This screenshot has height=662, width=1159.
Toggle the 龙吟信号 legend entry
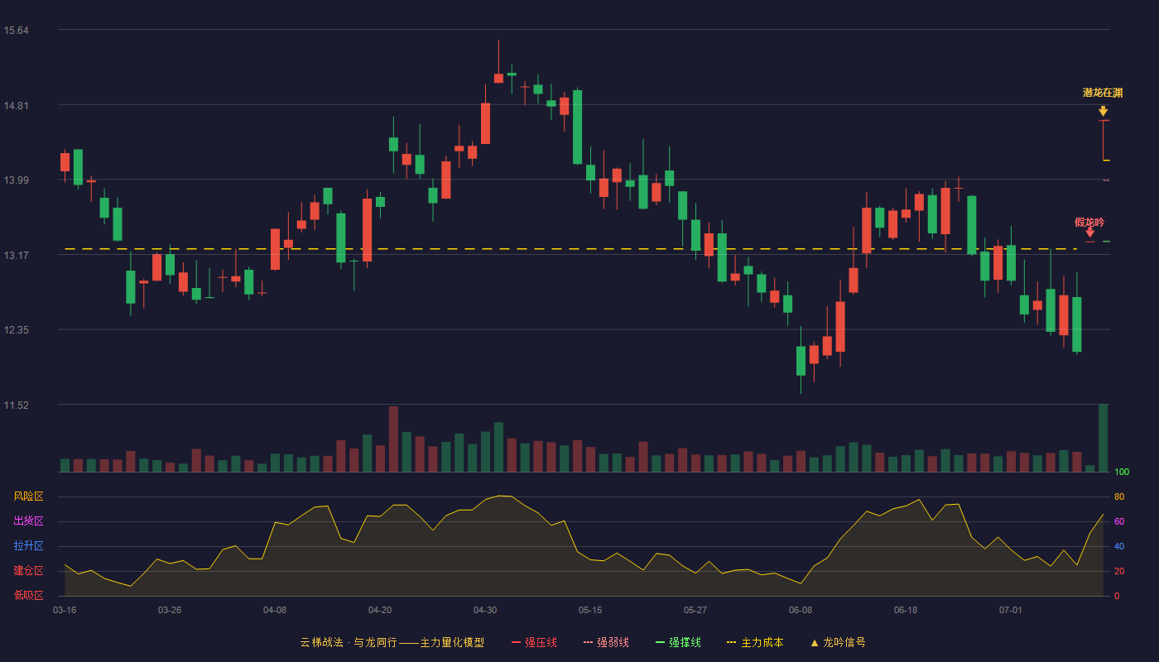click(x=838, y=642)
